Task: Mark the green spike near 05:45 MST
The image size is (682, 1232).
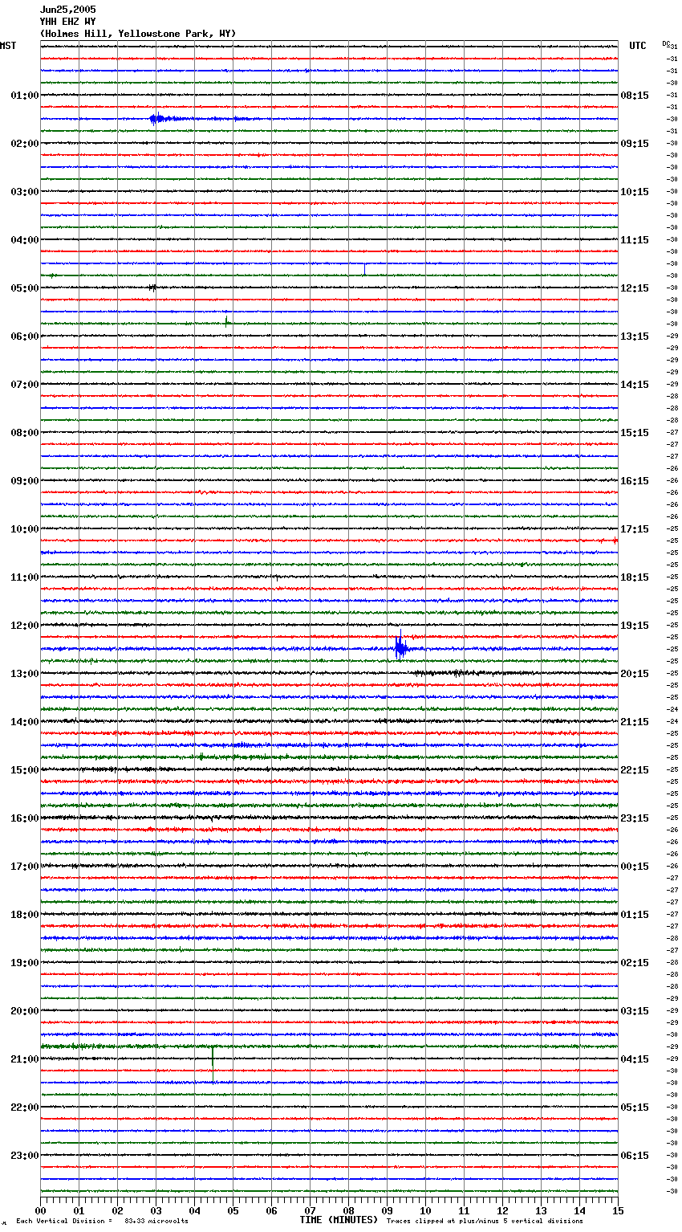Action: pyautogui.click(x=226, y=320)
